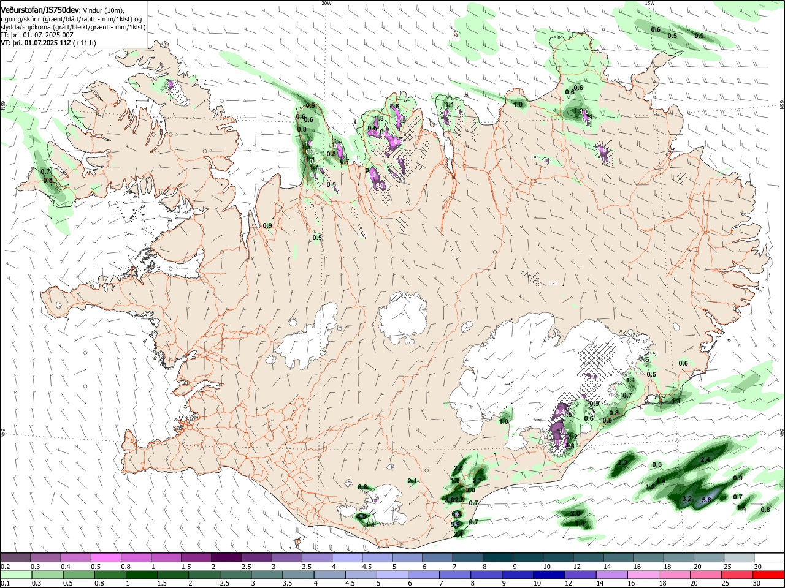
Task: Click the darkest purple swatch in the snow legend
Action: [x=226, y=557]
